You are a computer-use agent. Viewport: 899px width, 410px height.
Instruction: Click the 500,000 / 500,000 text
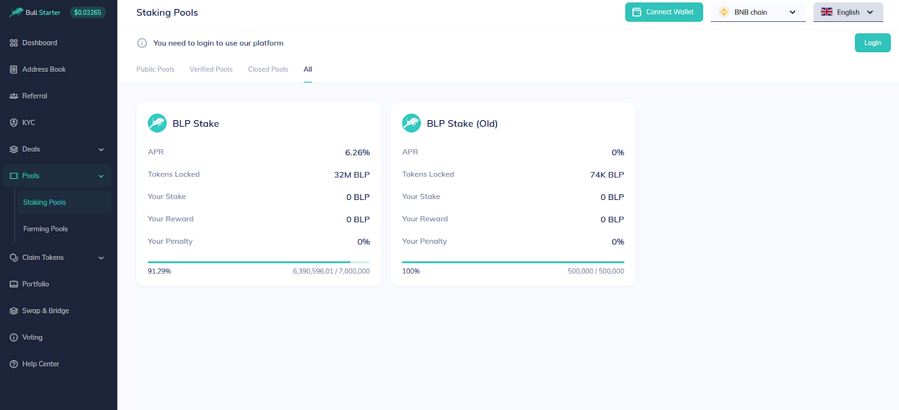(596, 271)
